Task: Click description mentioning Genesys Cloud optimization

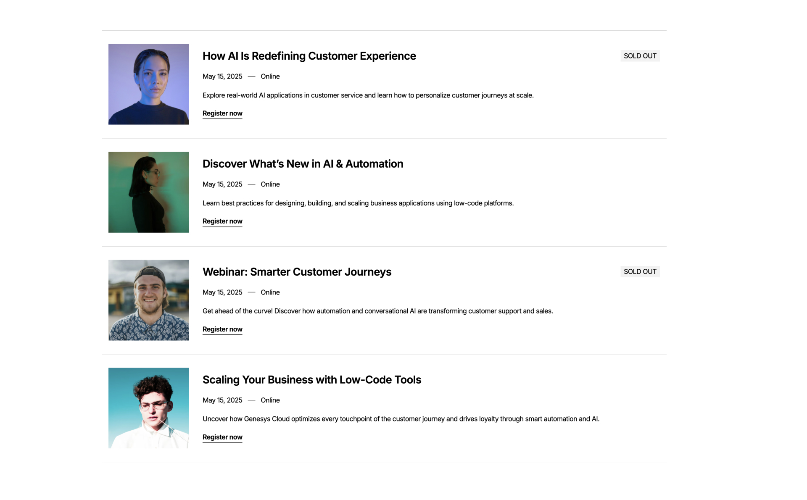Action: point(401,419)
